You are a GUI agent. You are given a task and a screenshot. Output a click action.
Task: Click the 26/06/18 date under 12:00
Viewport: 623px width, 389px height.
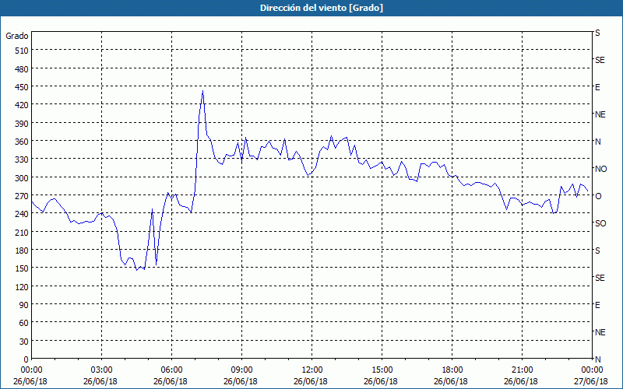coord(311,381)
